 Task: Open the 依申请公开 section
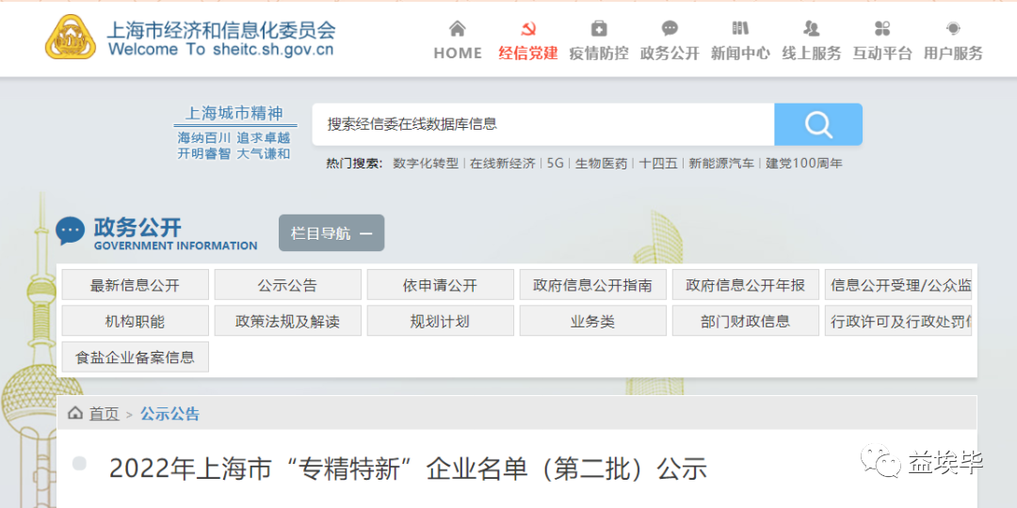[441, 284]
